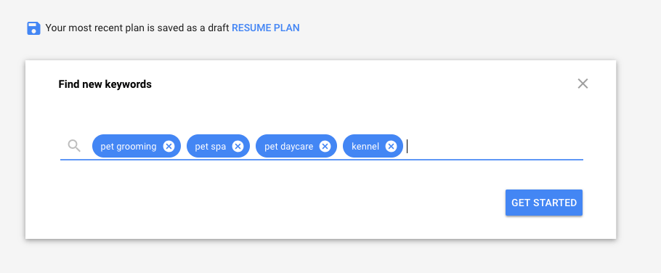This screenshot has height=273, width=661.
Task: Focus the keyword input after 'kennel'
Action: pos(494,146)
